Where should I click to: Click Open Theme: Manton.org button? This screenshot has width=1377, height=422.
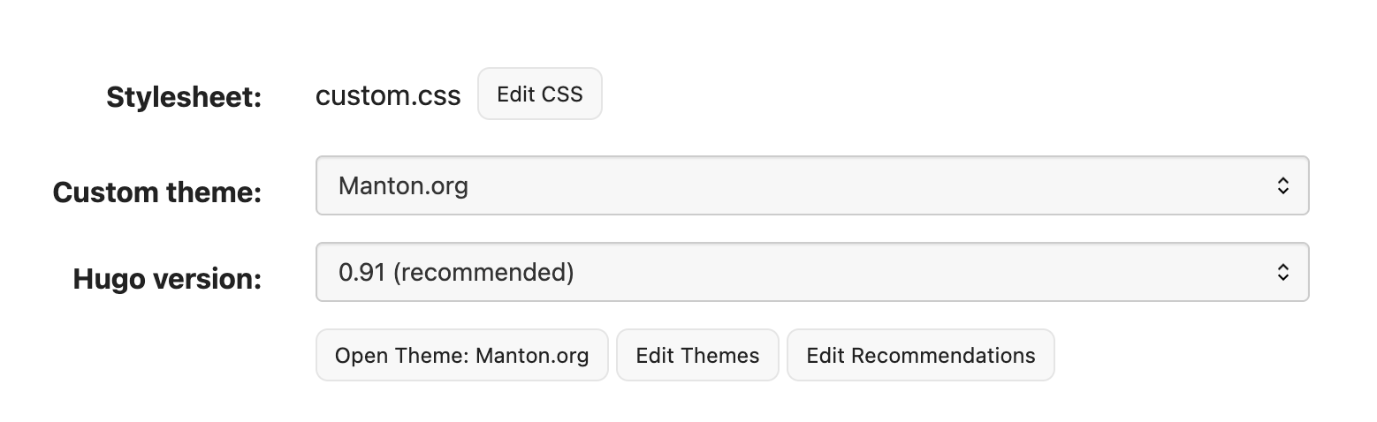click(461, 356)
